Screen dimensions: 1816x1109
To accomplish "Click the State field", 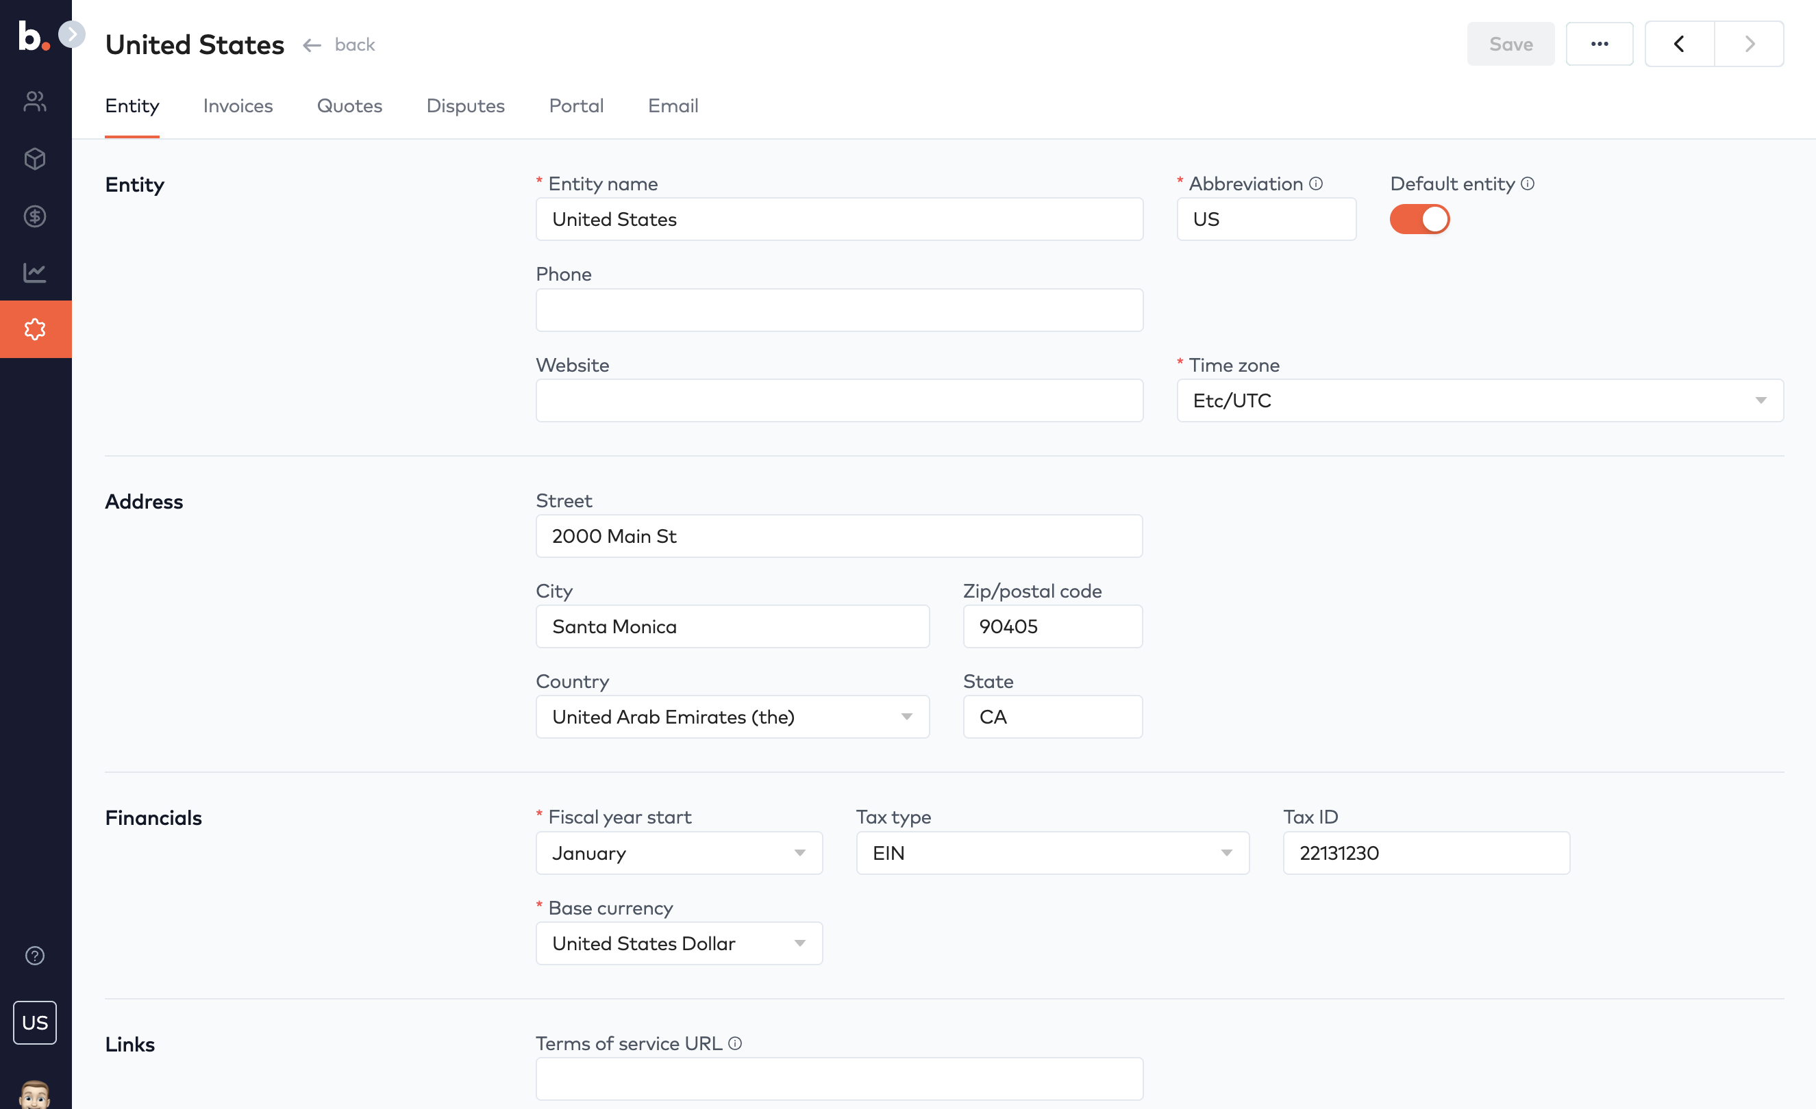I will (1052, 717).
